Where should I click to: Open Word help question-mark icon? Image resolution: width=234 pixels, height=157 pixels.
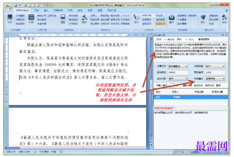tap(227, 10)
